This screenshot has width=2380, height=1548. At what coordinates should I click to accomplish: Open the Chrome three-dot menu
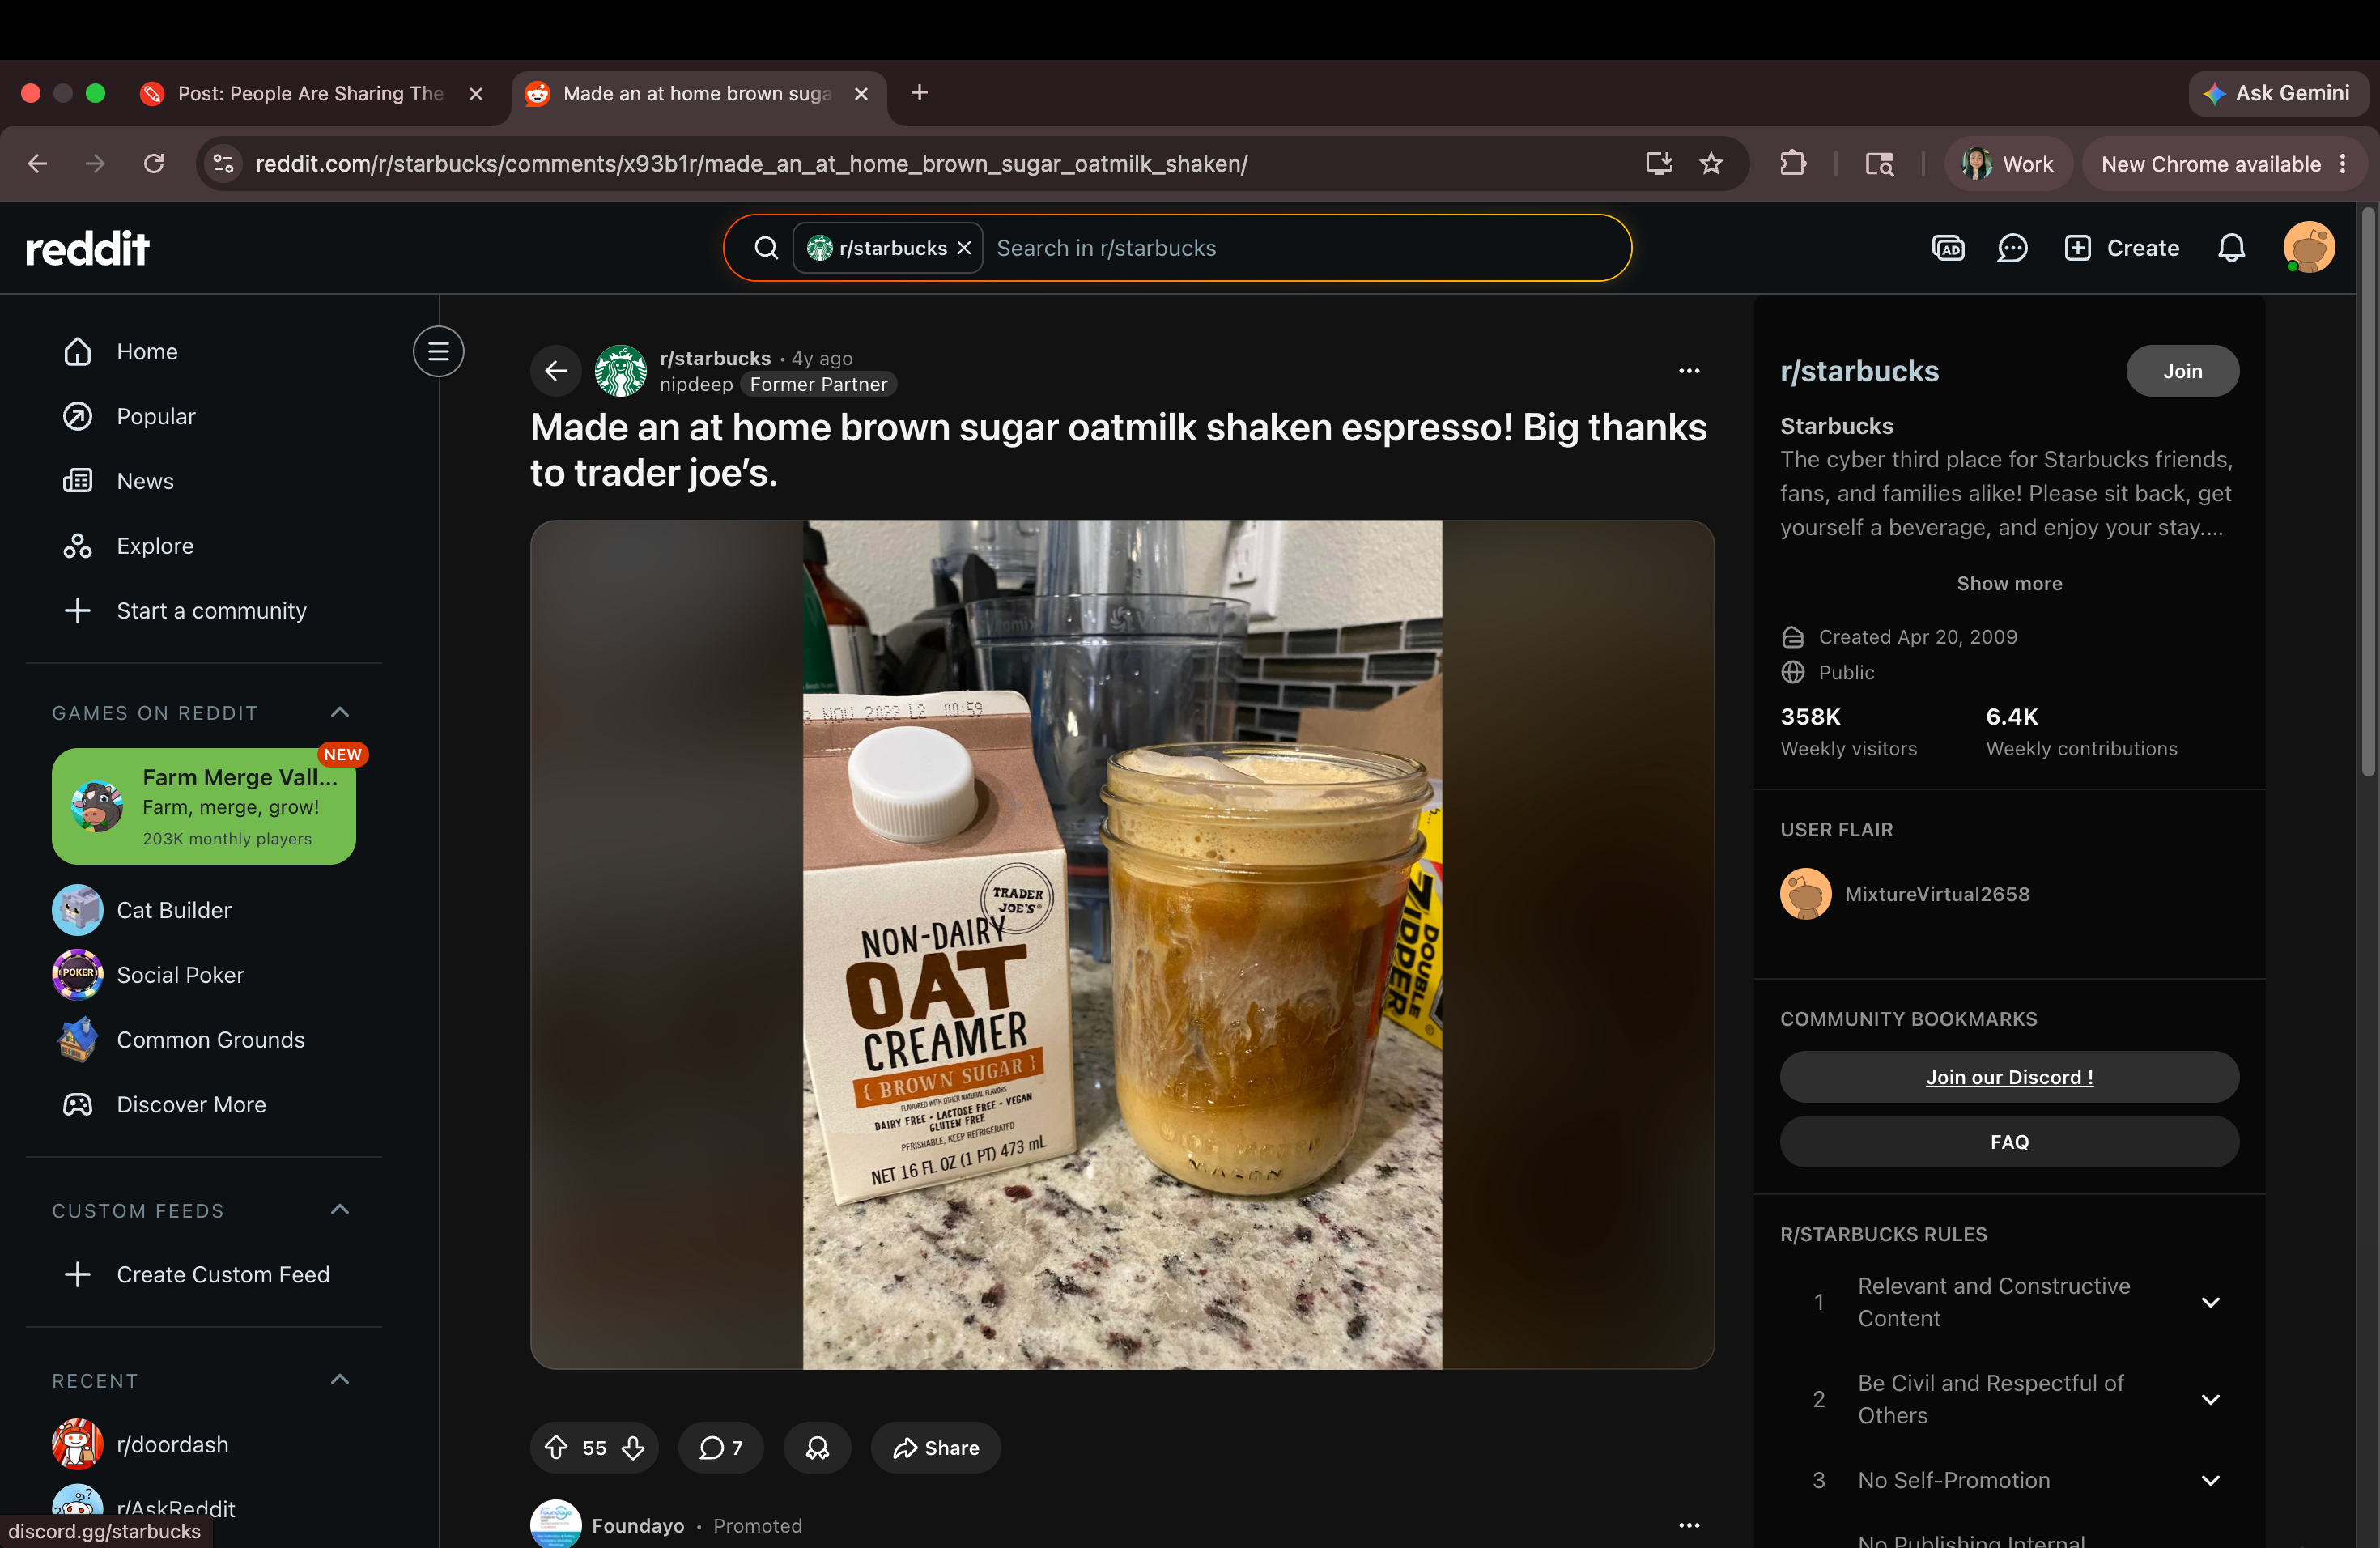[2343, 163]
